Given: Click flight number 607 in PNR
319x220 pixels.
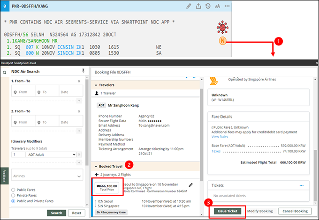Looking at the screenshot, I should point(30,47).
